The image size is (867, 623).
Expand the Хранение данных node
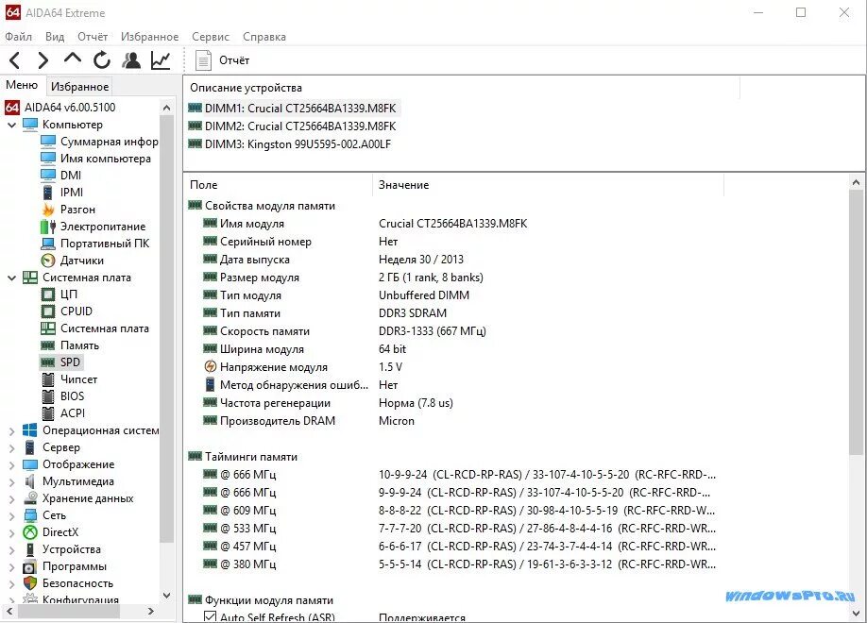pos(11,499)
